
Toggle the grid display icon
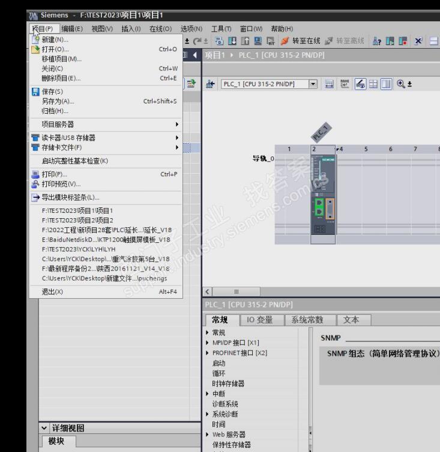[373, 84]
